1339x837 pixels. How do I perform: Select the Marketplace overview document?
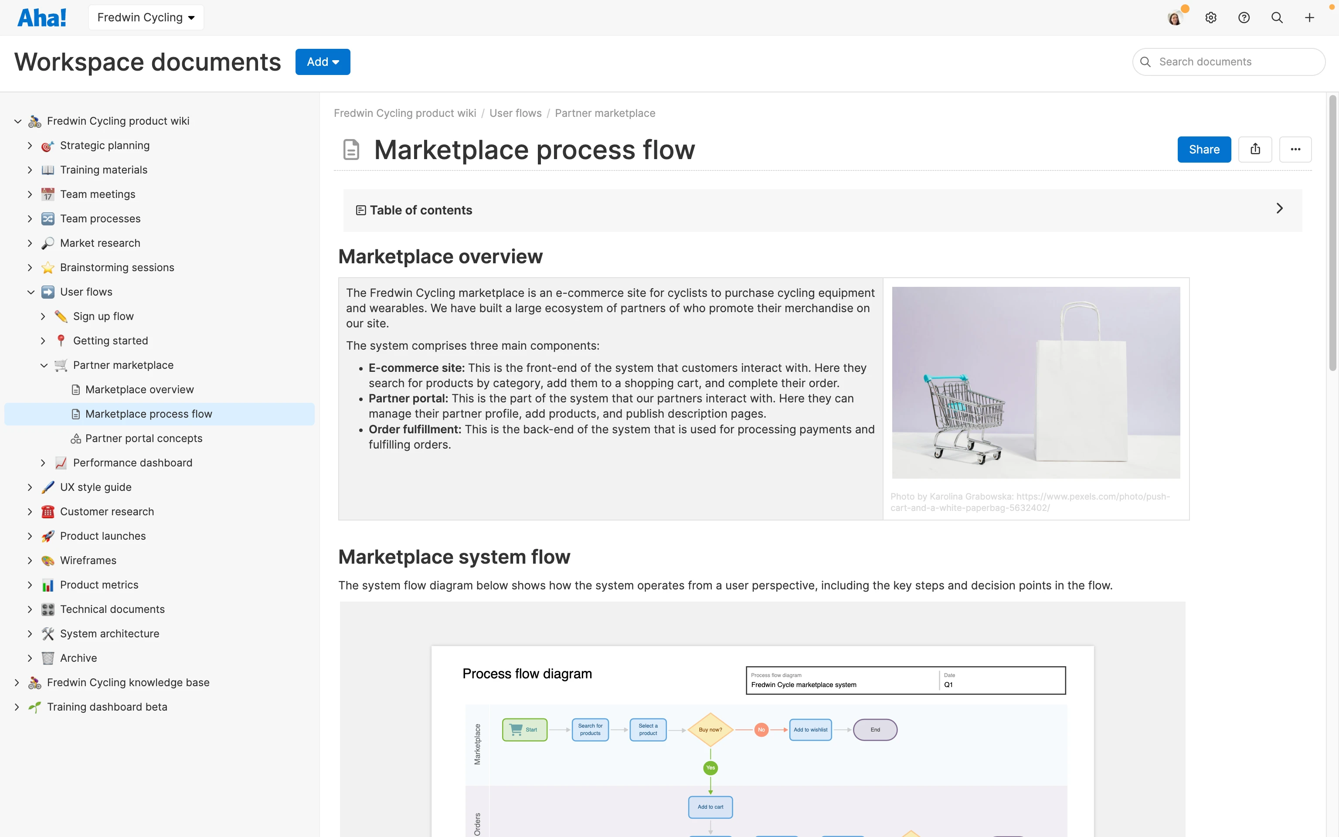coord(139,389)
